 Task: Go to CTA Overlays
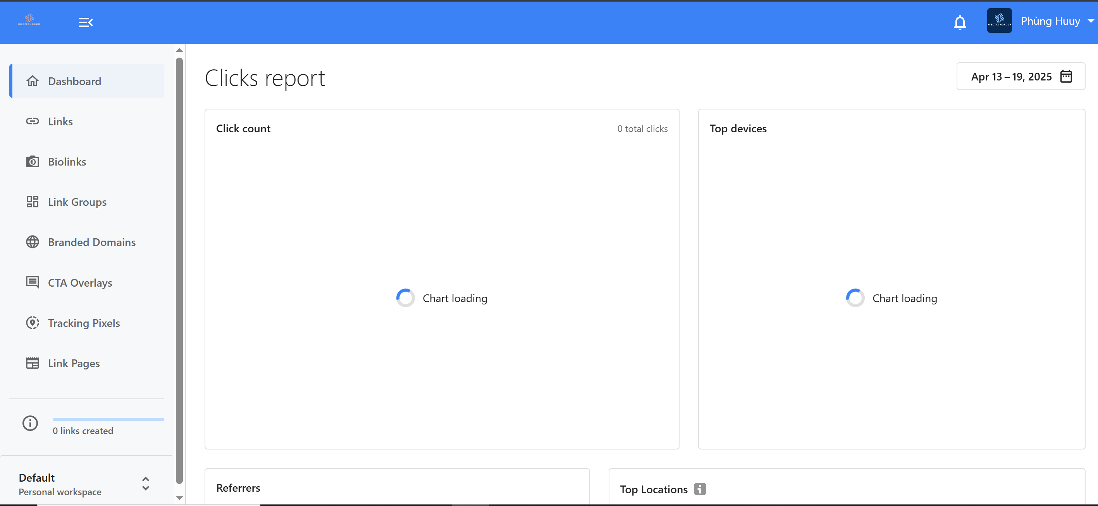click(x=87, y=282)
